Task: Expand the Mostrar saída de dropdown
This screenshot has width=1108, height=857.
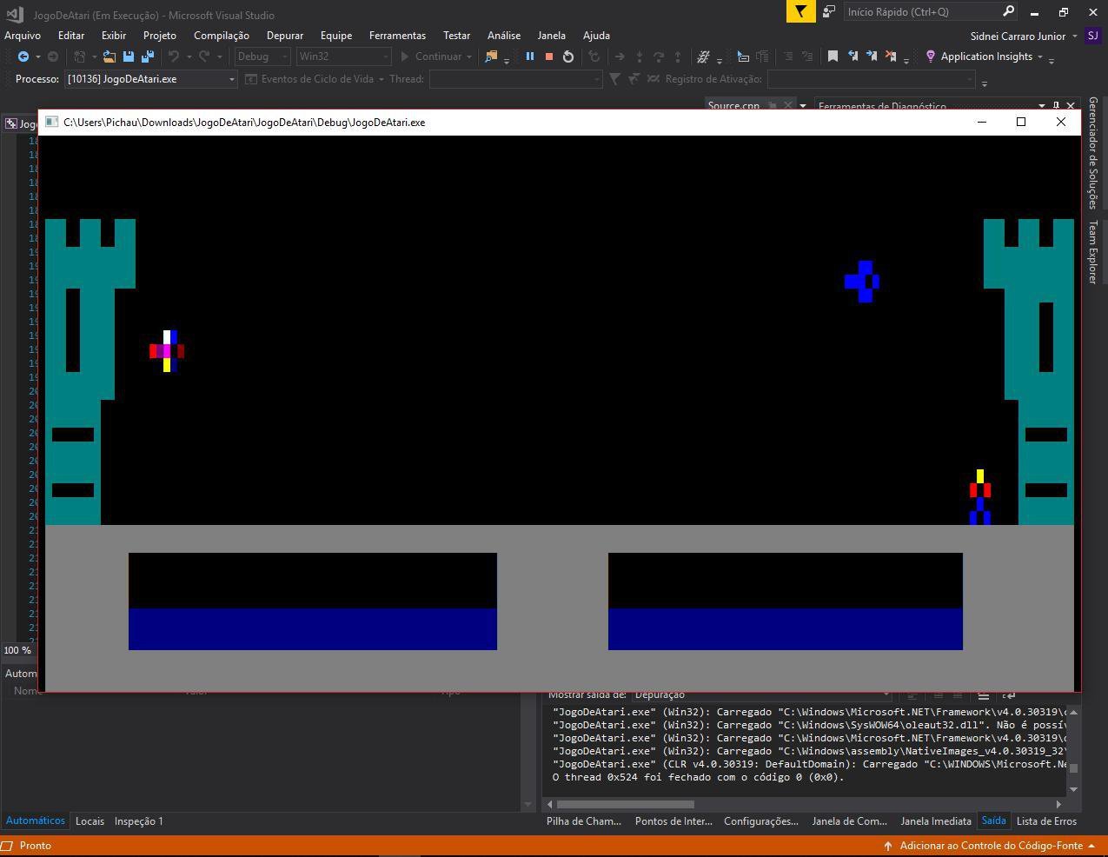Action: tap(885, 694)
